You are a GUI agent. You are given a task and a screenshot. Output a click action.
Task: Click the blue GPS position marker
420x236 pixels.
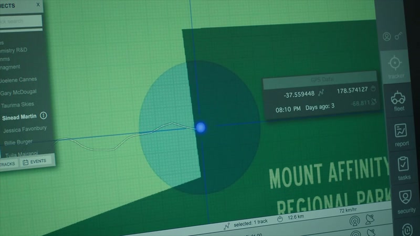(201, 127)
